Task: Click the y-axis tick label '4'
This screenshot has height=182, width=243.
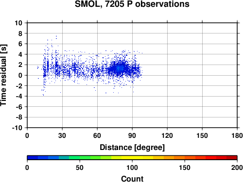Action: pyautogui.click(x=20, y=54)
